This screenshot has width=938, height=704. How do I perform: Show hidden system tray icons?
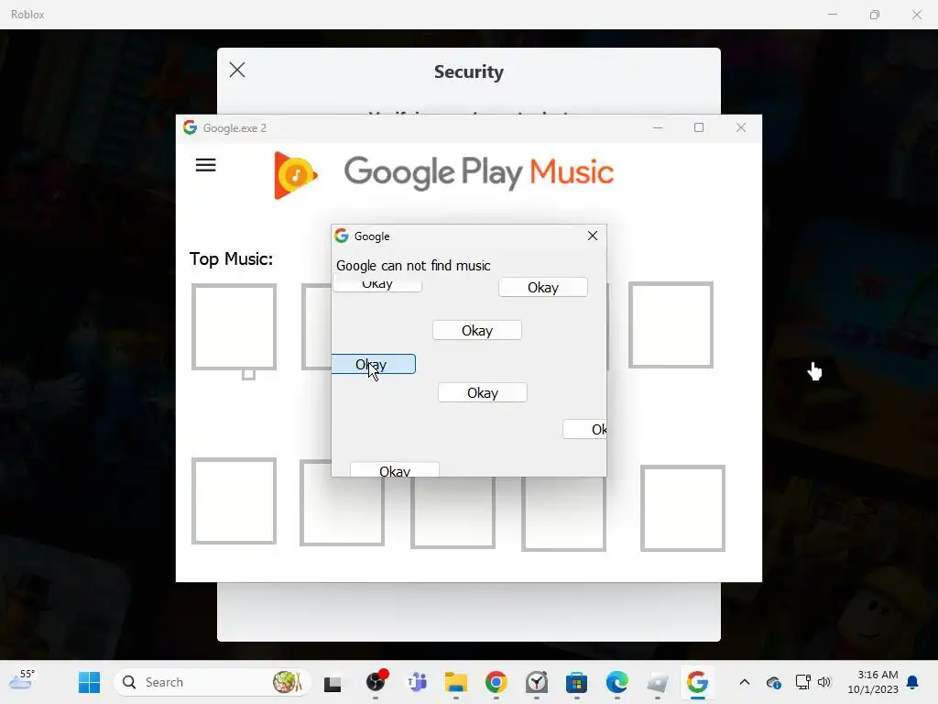(744, 682)
